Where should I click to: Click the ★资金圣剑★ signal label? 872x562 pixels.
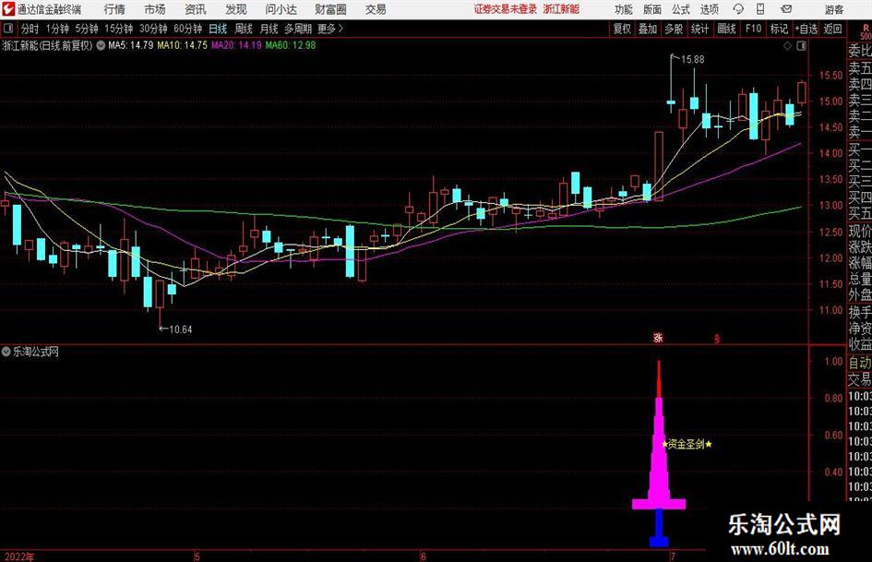click(x=687, y=444)
